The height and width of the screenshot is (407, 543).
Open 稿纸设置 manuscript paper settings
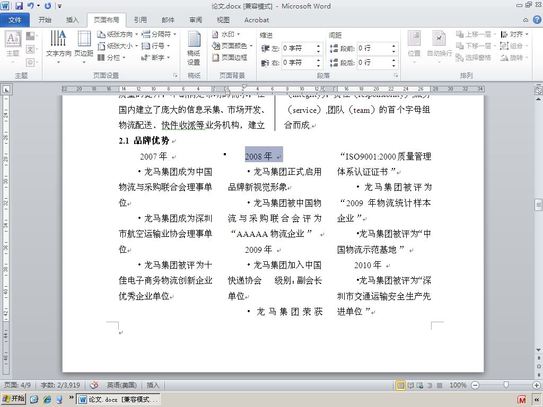pos(194,48)
